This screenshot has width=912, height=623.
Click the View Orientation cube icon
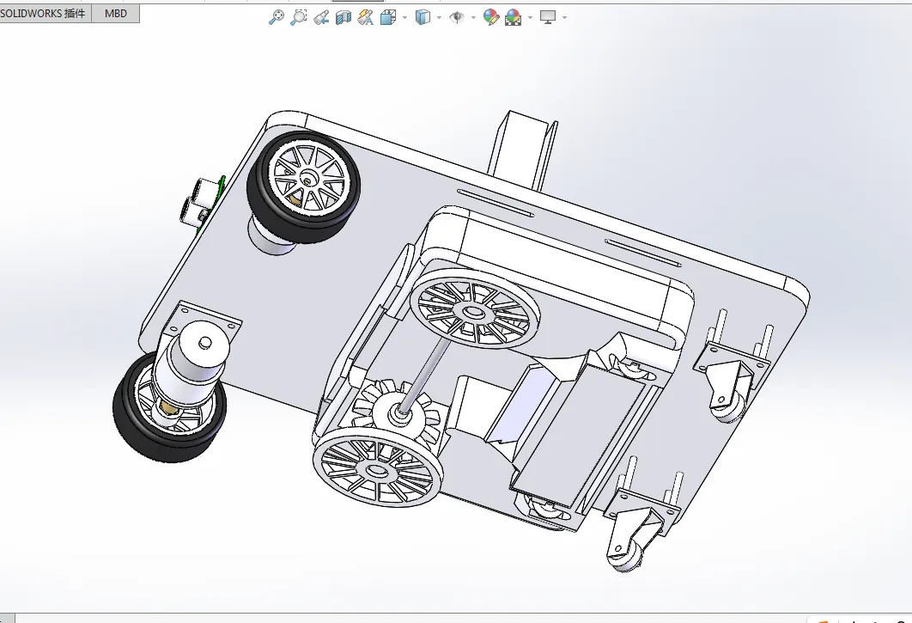click(x=387, y=17)
